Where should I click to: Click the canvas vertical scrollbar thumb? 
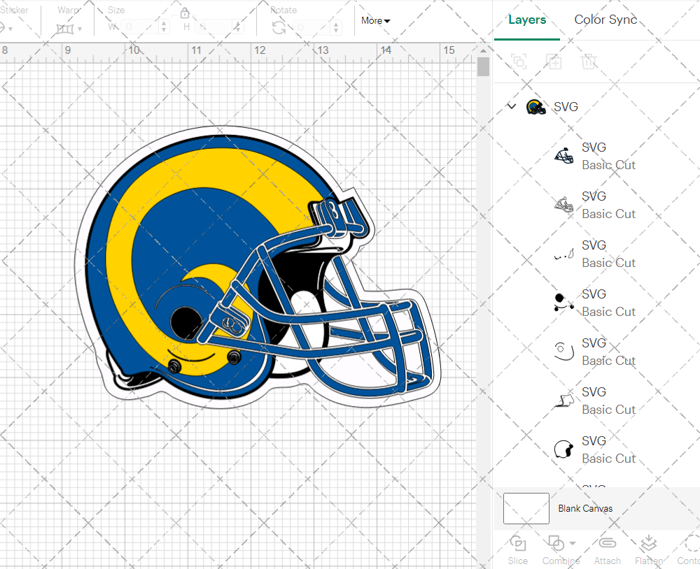click(x=483, y=67)
